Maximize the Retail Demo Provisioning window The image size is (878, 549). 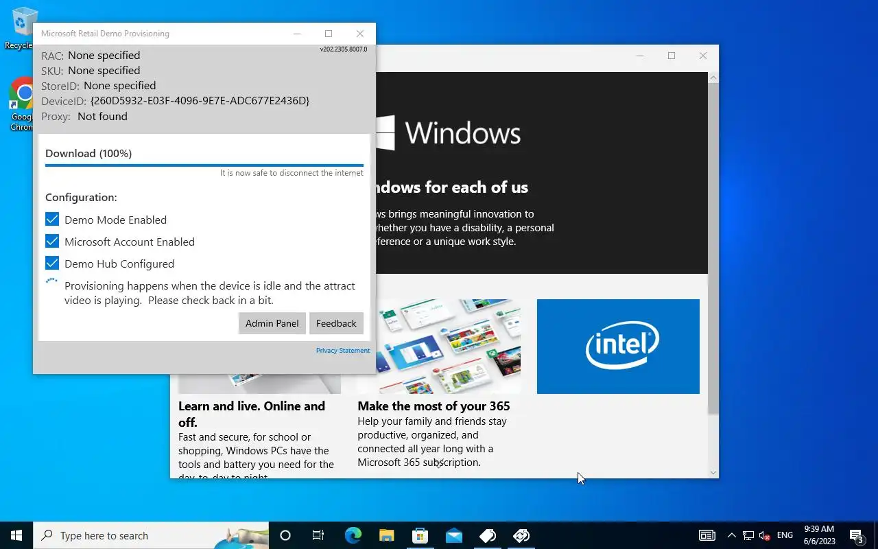click(329, 34)
